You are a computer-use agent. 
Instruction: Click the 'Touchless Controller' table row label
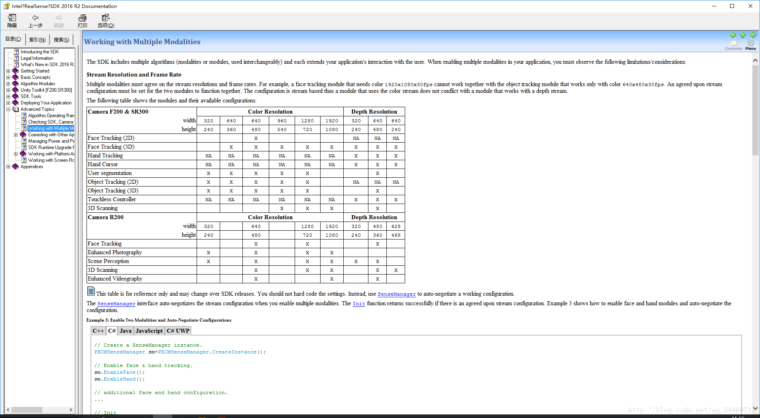tap(112, 199)
